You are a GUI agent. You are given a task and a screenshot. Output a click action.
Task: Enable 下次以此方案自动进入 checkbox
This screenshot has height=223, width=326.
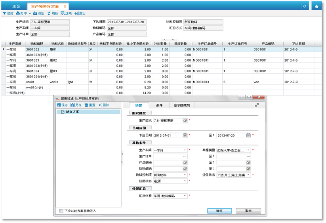[x=61, y=211]
